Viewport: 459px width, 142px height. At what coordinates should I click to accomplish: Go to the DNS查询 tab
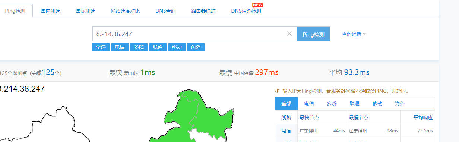click(165, 11)
